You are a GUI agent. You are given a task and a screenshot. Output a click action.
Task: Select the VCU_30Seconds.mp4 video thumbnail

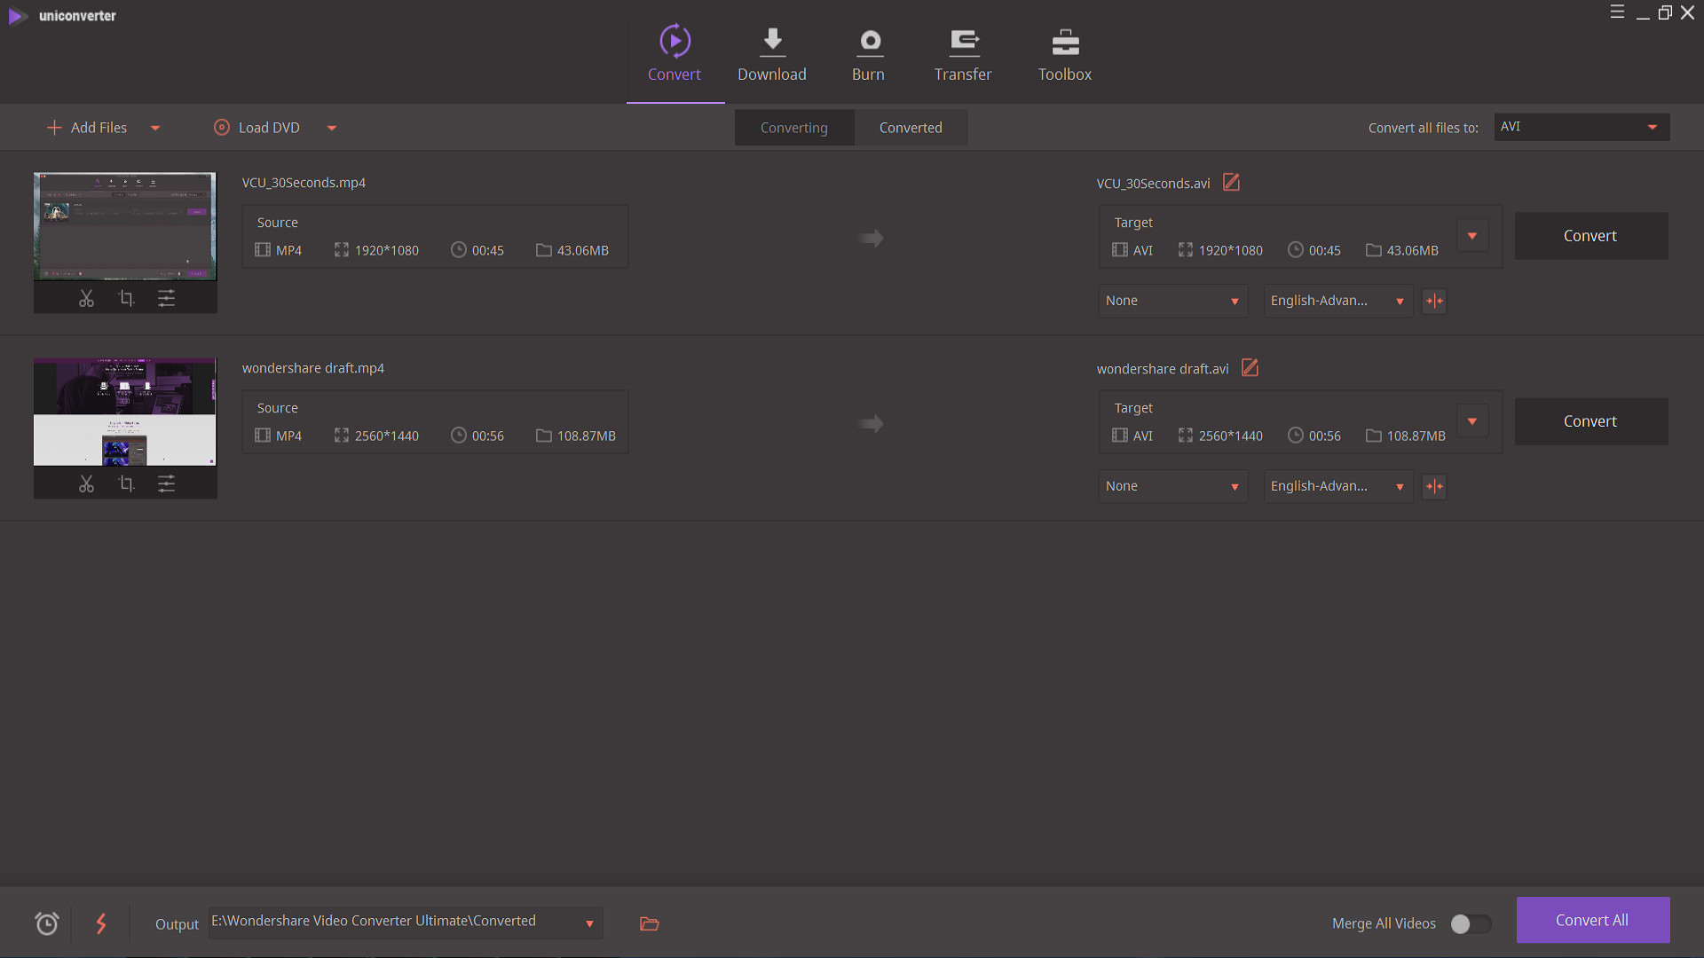[125, 226]
